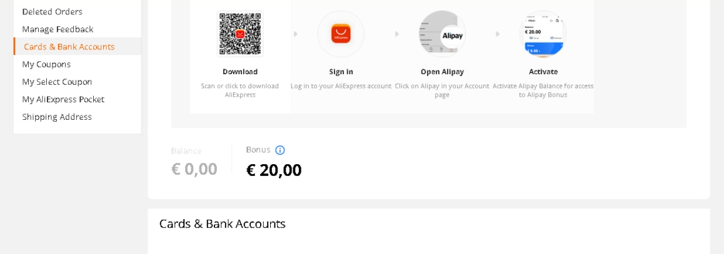
Task: Open My Select Coupon page
Action: point(58,82)
